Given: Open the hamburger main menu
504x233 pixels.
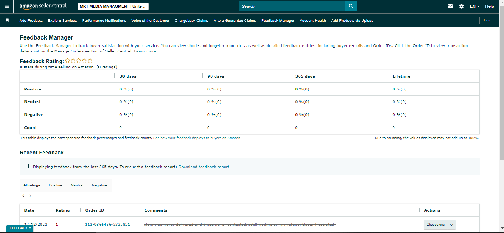Looking at the screenshot, I should tap(7, 6).
